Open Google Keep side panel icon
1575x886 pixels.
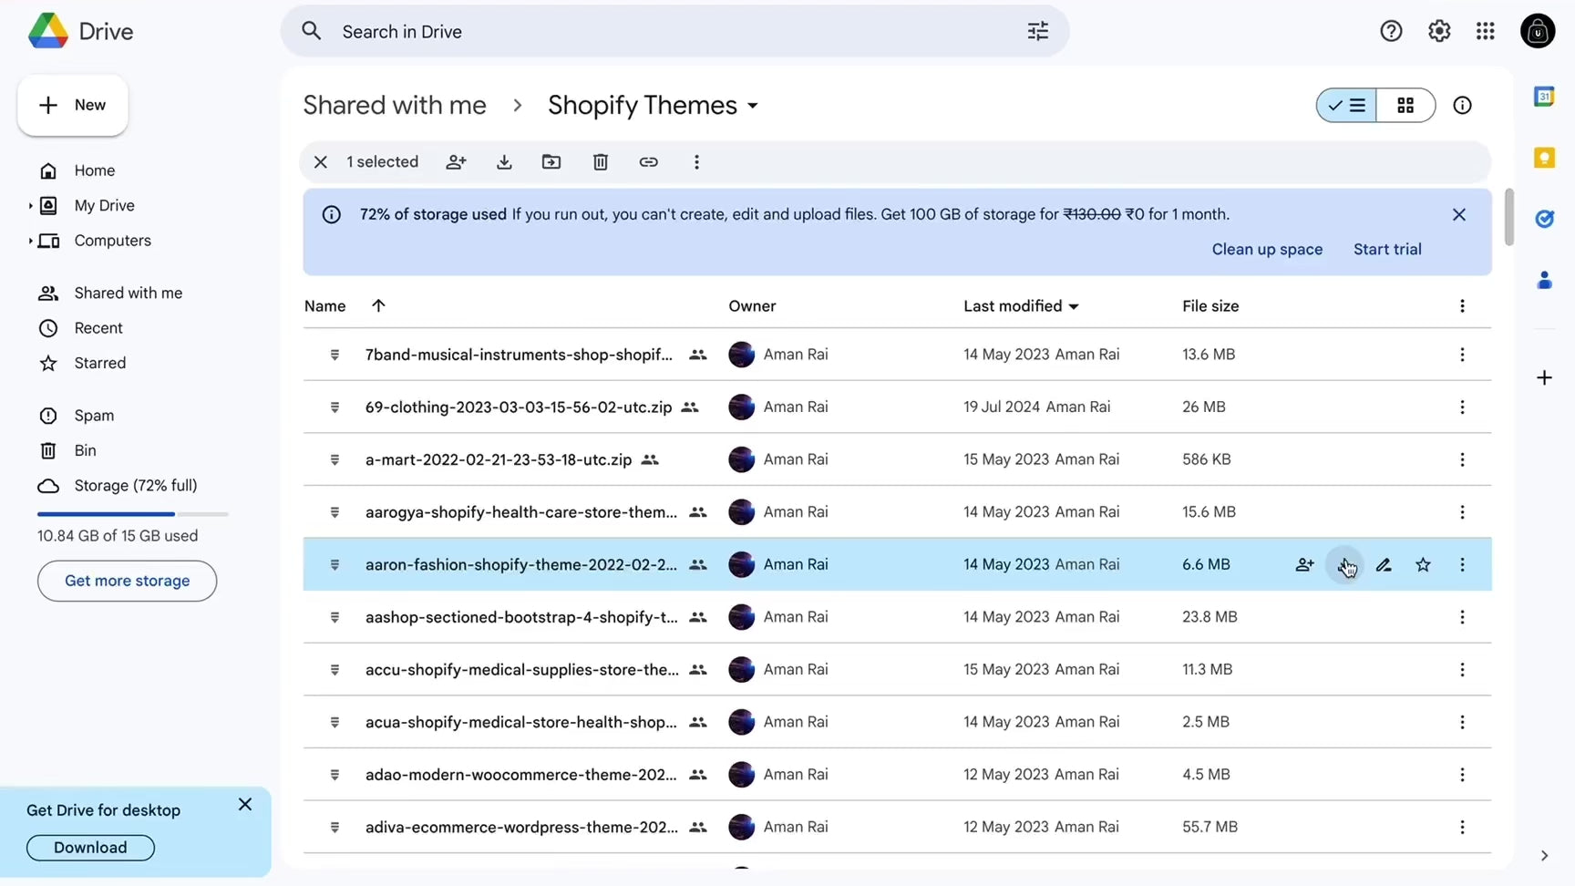(x=1544, y=158)
